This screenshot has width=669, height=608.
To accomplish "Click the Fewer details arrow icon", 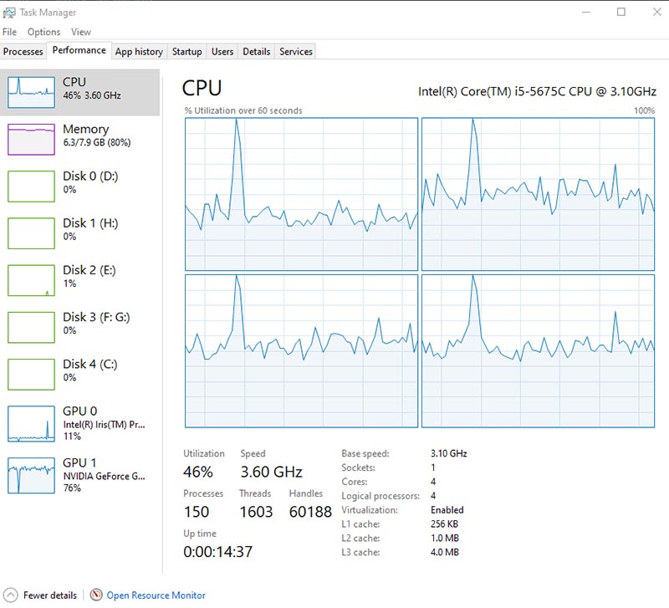I will click(10, 595).
